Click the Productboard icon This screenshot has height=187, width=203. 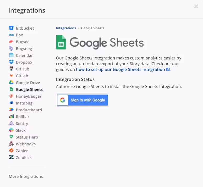(11, 110)
